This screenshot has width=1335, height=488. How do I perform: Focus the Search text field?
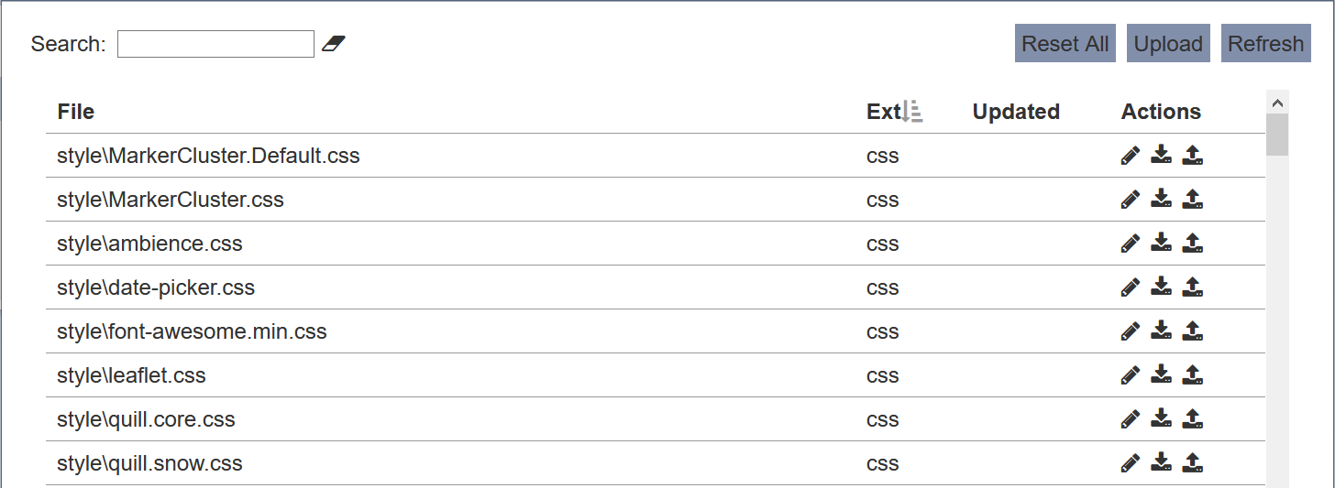(x=215, y=44)
